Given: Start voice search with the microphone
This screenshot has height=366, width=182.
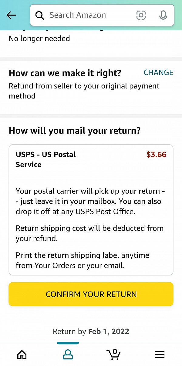Looking at the screenshot, I should [163, 15].
